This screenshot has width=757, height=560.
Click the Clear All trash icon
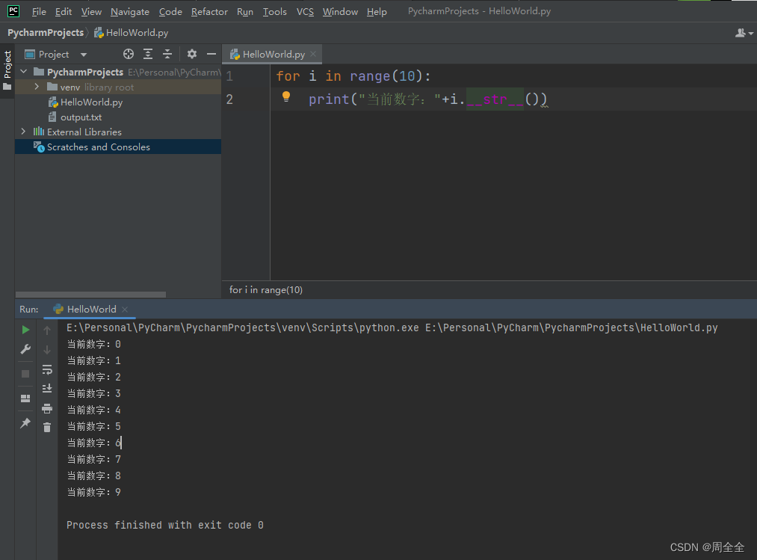(47, 428)
